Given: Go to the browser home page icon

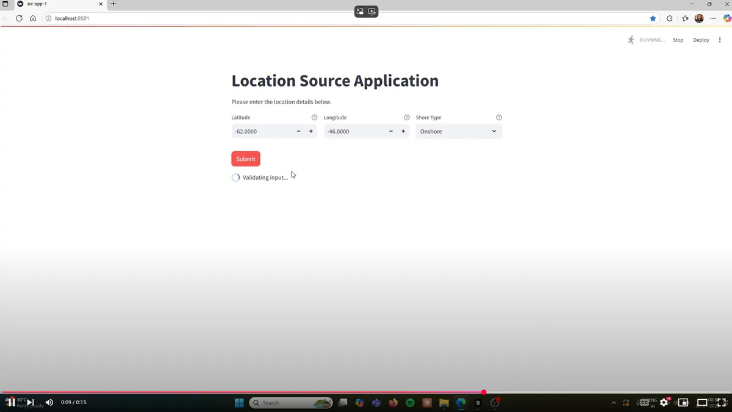Looking at the screenshot, I should pyautogui.click(x=33, y=18).
